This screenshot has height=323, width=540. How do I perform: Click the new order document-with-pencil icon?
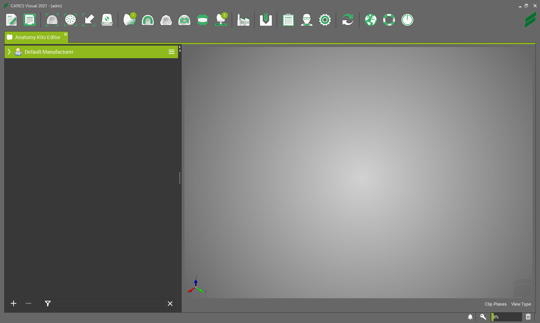click(x=12, y=20)
